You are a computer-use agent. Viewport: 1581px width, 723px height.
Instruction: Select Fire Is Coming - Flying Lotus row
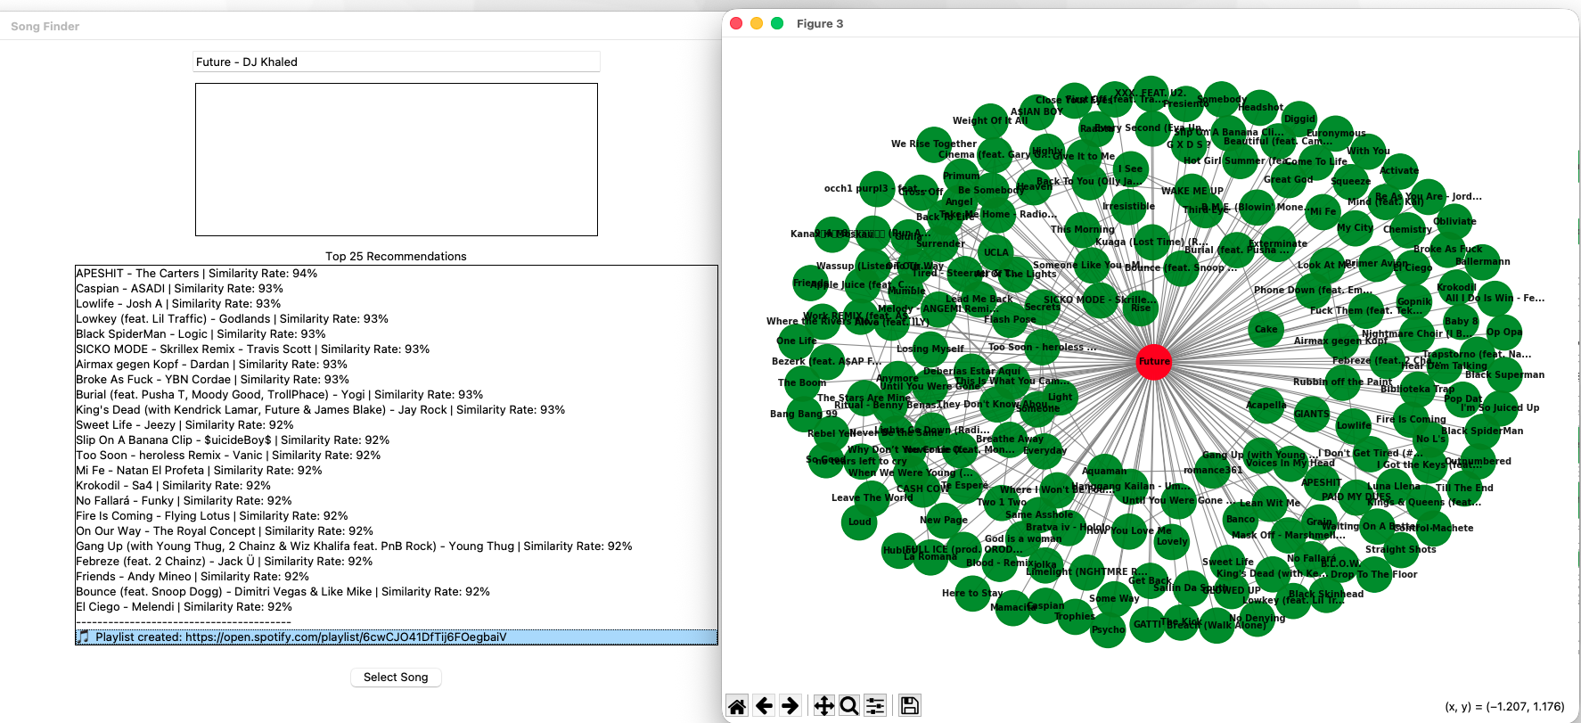click(397, 515)
